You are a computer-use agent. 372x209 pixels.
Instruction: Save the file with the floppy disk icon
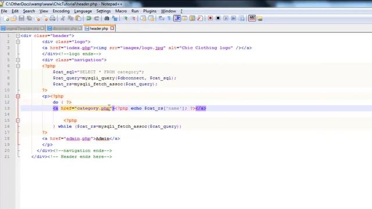pos(22,19)
